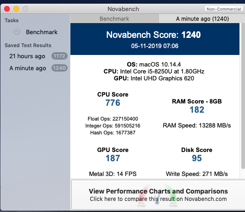Click the 1172 score badge
Image resolution: width=245 pixels, height=212 pixels.
59,56
